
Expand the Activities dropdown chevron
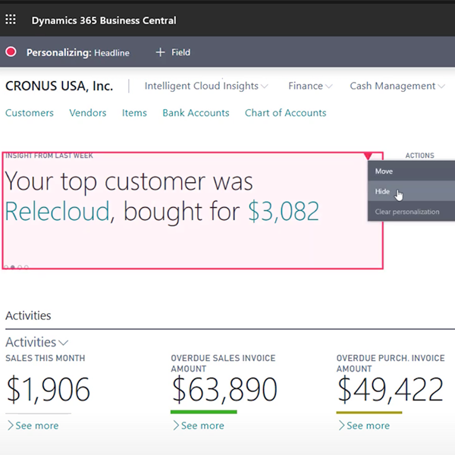pos(63,343)
